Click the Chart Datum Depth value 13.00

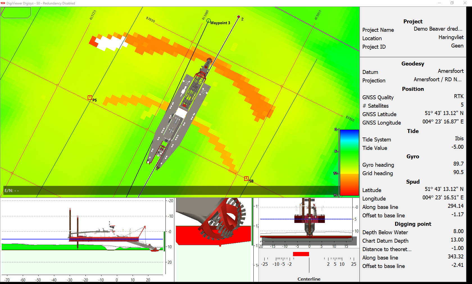point(457,240)
